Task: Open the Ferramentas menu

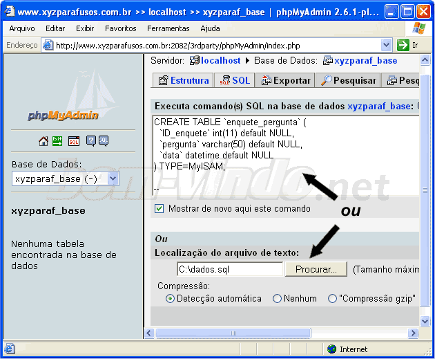Action: tap(168, 28)
